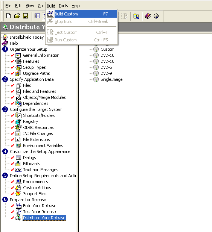Click the New project toolbar icon
Screen dimensions: 212x232
8,16
